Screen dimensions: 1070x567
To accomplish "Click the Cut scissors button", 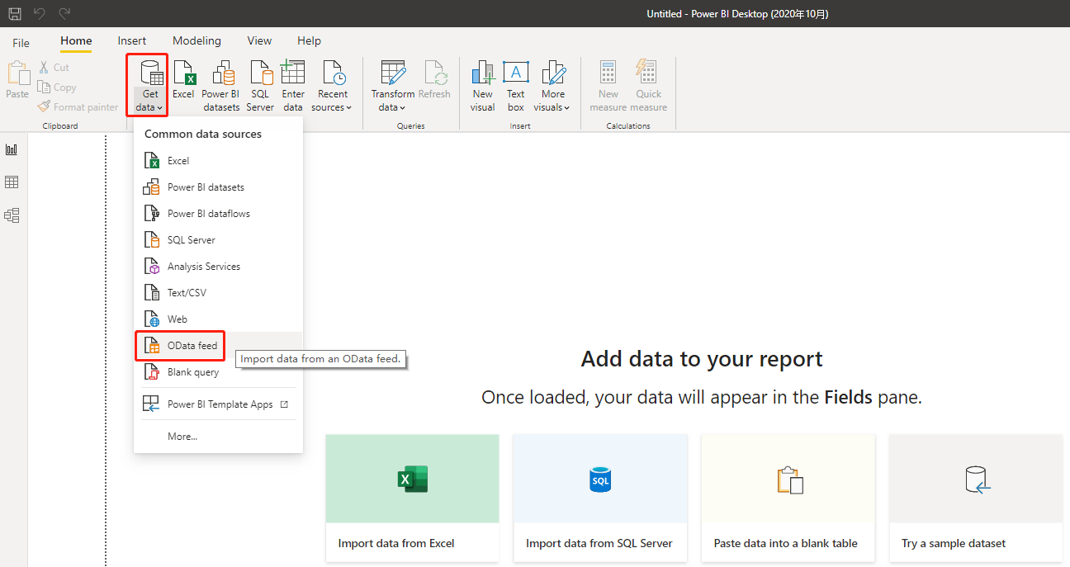I will (54, 68).
